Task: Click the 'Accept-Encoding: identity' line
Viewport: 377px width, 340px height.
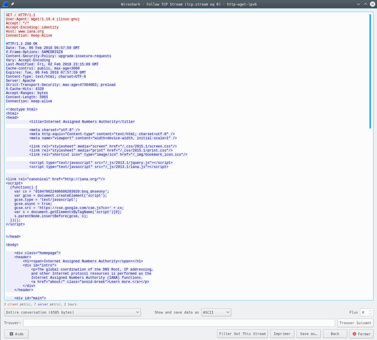Action: 32,27
